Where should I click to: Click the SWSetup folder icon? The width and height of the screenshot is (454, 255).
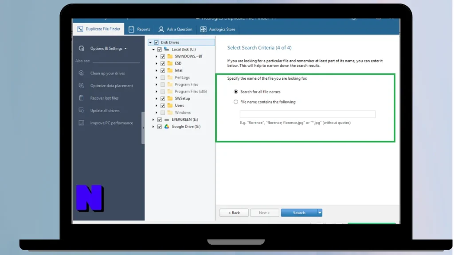170,98
